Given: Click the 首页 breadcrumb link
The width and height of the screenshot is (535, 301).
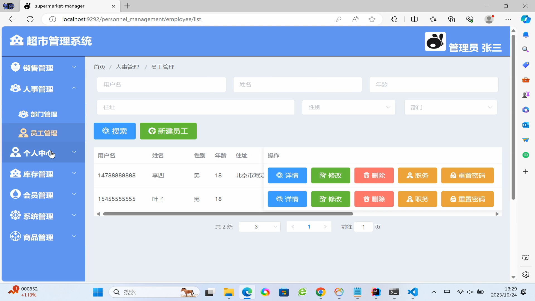Looking at the screenshot, I should click(x=99, y=67).
